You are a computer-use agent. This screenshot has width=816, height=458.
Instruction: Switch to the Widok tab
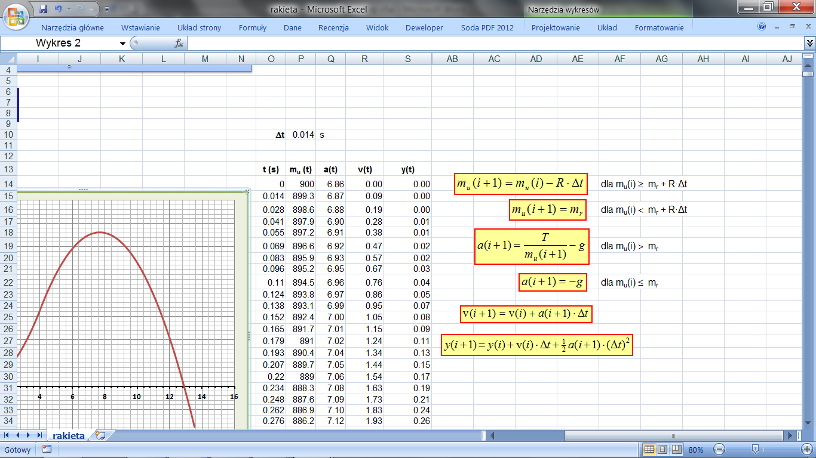click(x=378, y=27)
